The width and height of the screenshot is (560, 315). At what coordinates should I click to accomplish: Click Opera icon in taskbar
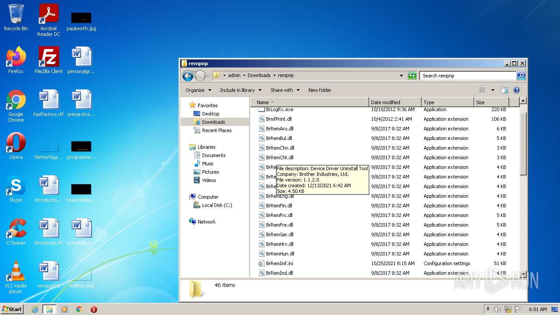click(94, 309)
